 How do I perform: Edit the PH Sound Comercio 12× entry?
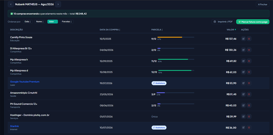tap(243, 105)
